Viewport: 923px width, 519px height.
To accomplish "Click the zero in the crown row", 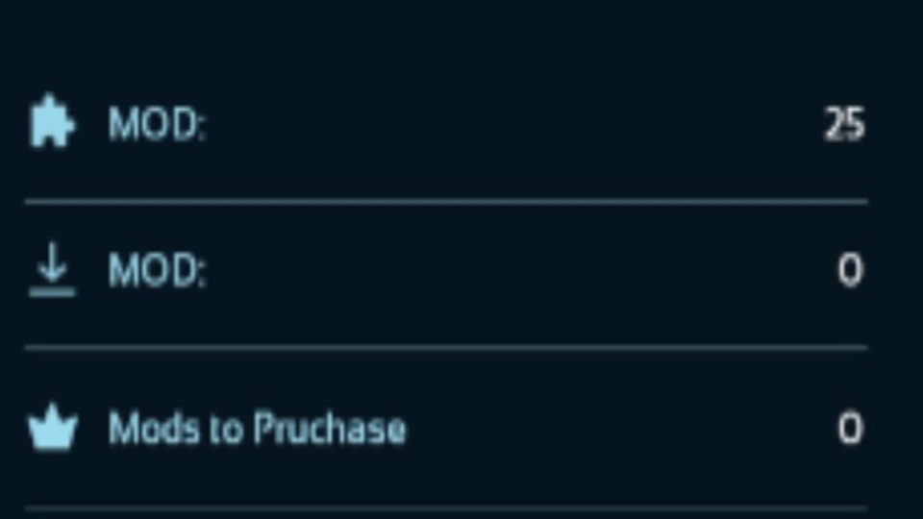I will pos(850,429).
